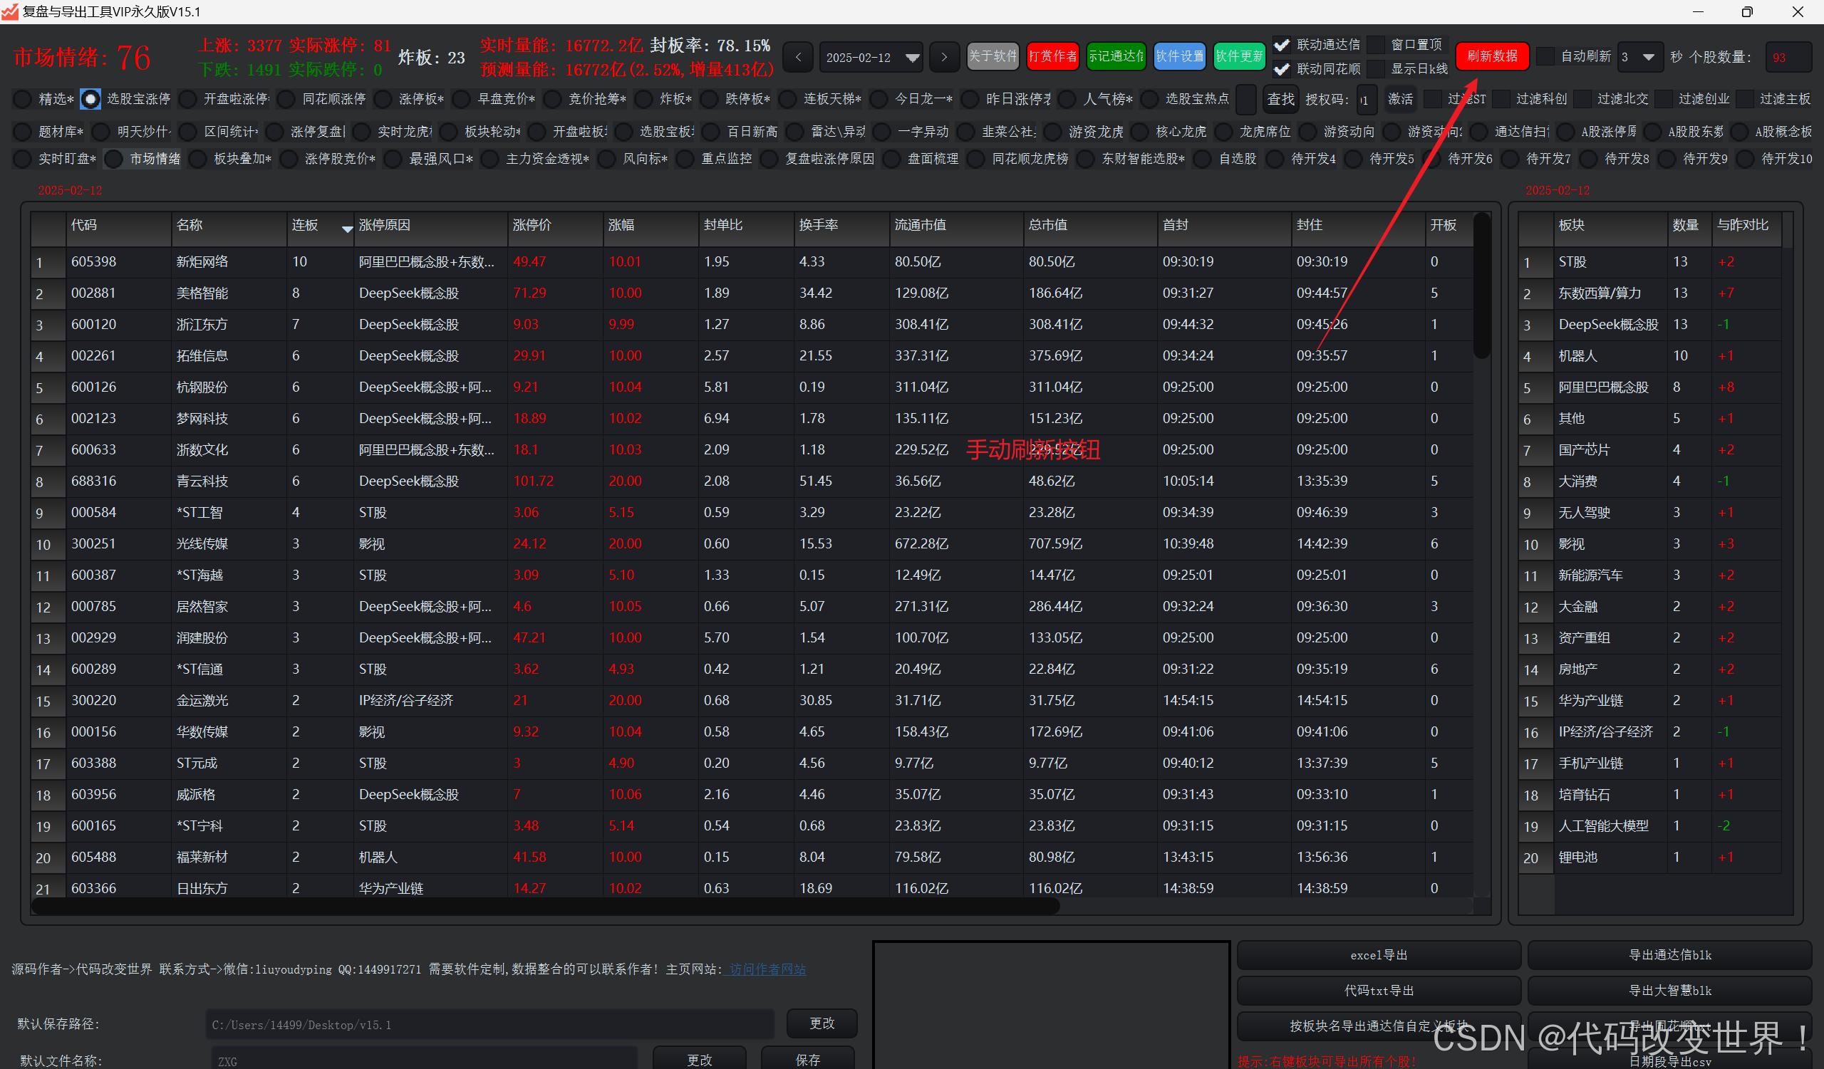Click the red 打赏作者 button
This screenshot has width=1824, height=1069.
click(1052, 56)
